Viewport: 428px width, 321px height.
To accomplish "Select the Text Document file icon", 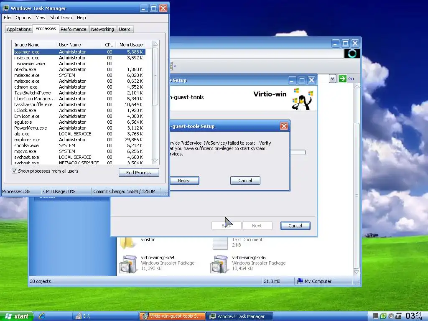I will (220, 243).
